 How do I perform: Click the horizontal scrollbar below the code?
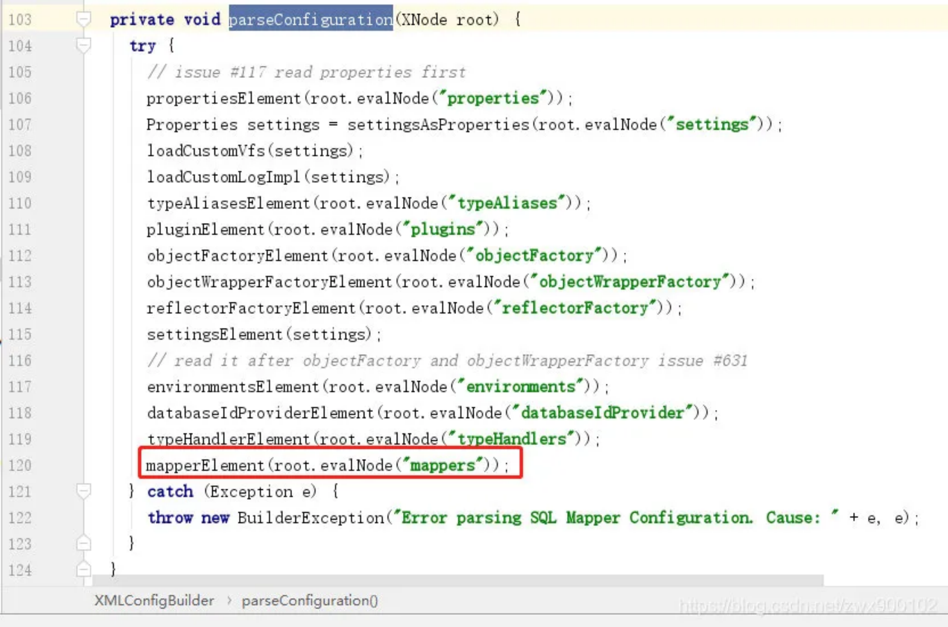pos(457,581)
